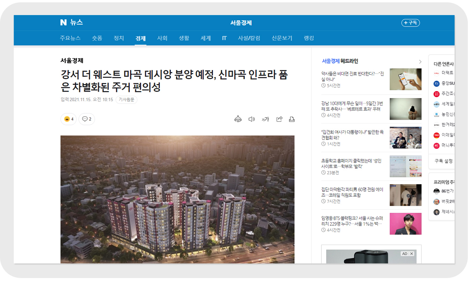The height and width of the screenshot is (282, 468).
Task: Click the 세계일보 publisher logo
Action: (436, 104)
